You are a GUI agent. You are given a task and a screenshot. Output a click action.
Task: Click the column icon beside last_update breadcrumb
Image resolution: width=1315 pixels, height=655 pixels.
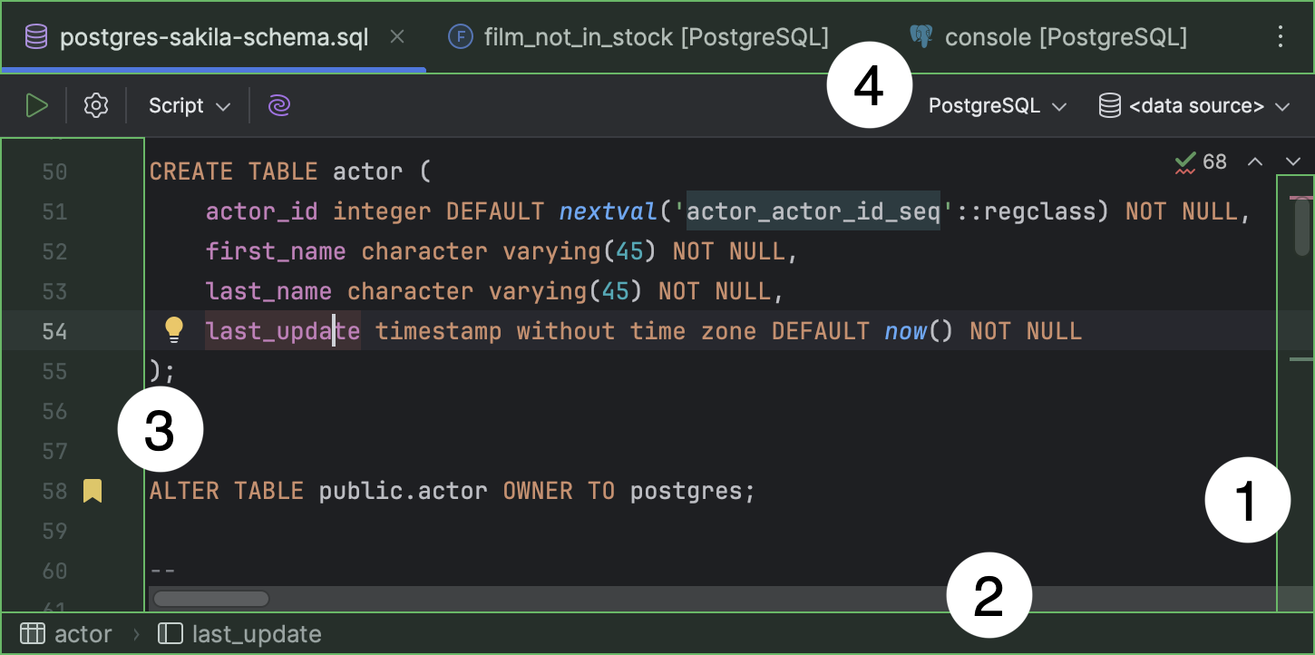tap(170, 632)
